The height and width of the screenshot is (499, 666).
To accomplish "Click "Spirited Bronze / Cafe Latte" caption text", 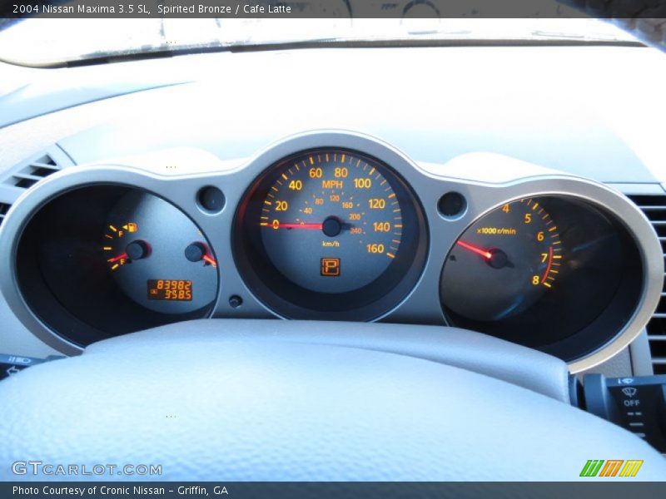I will pos(224,9).
